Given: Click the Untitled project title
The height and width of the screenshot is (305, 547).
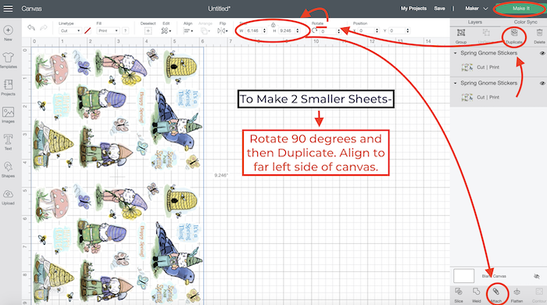Looking at the screenshot, I should click(219, 9).
